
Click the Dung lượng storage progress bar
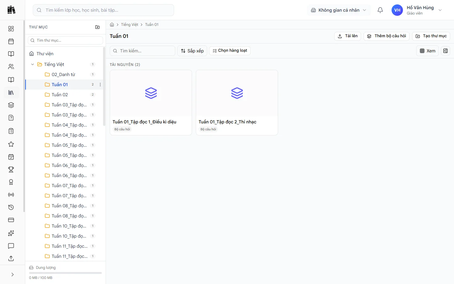[x=65, y=273]
